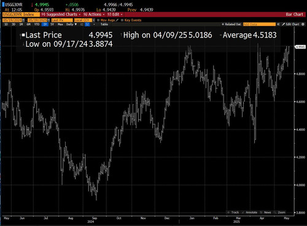Open the chart style dropdown arrow after bar icon
The width and height of the screenshot is (307, 226).
click(x=94, y=25)
